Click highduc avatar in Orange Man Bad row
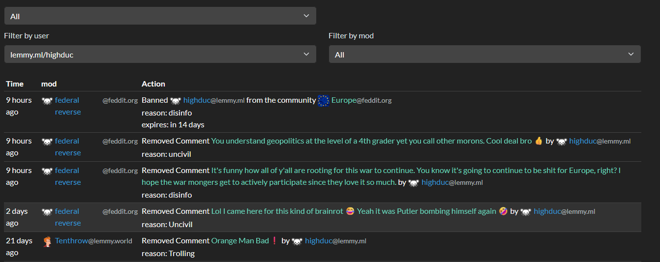This screenshot has height=262, width=660. 297,241
